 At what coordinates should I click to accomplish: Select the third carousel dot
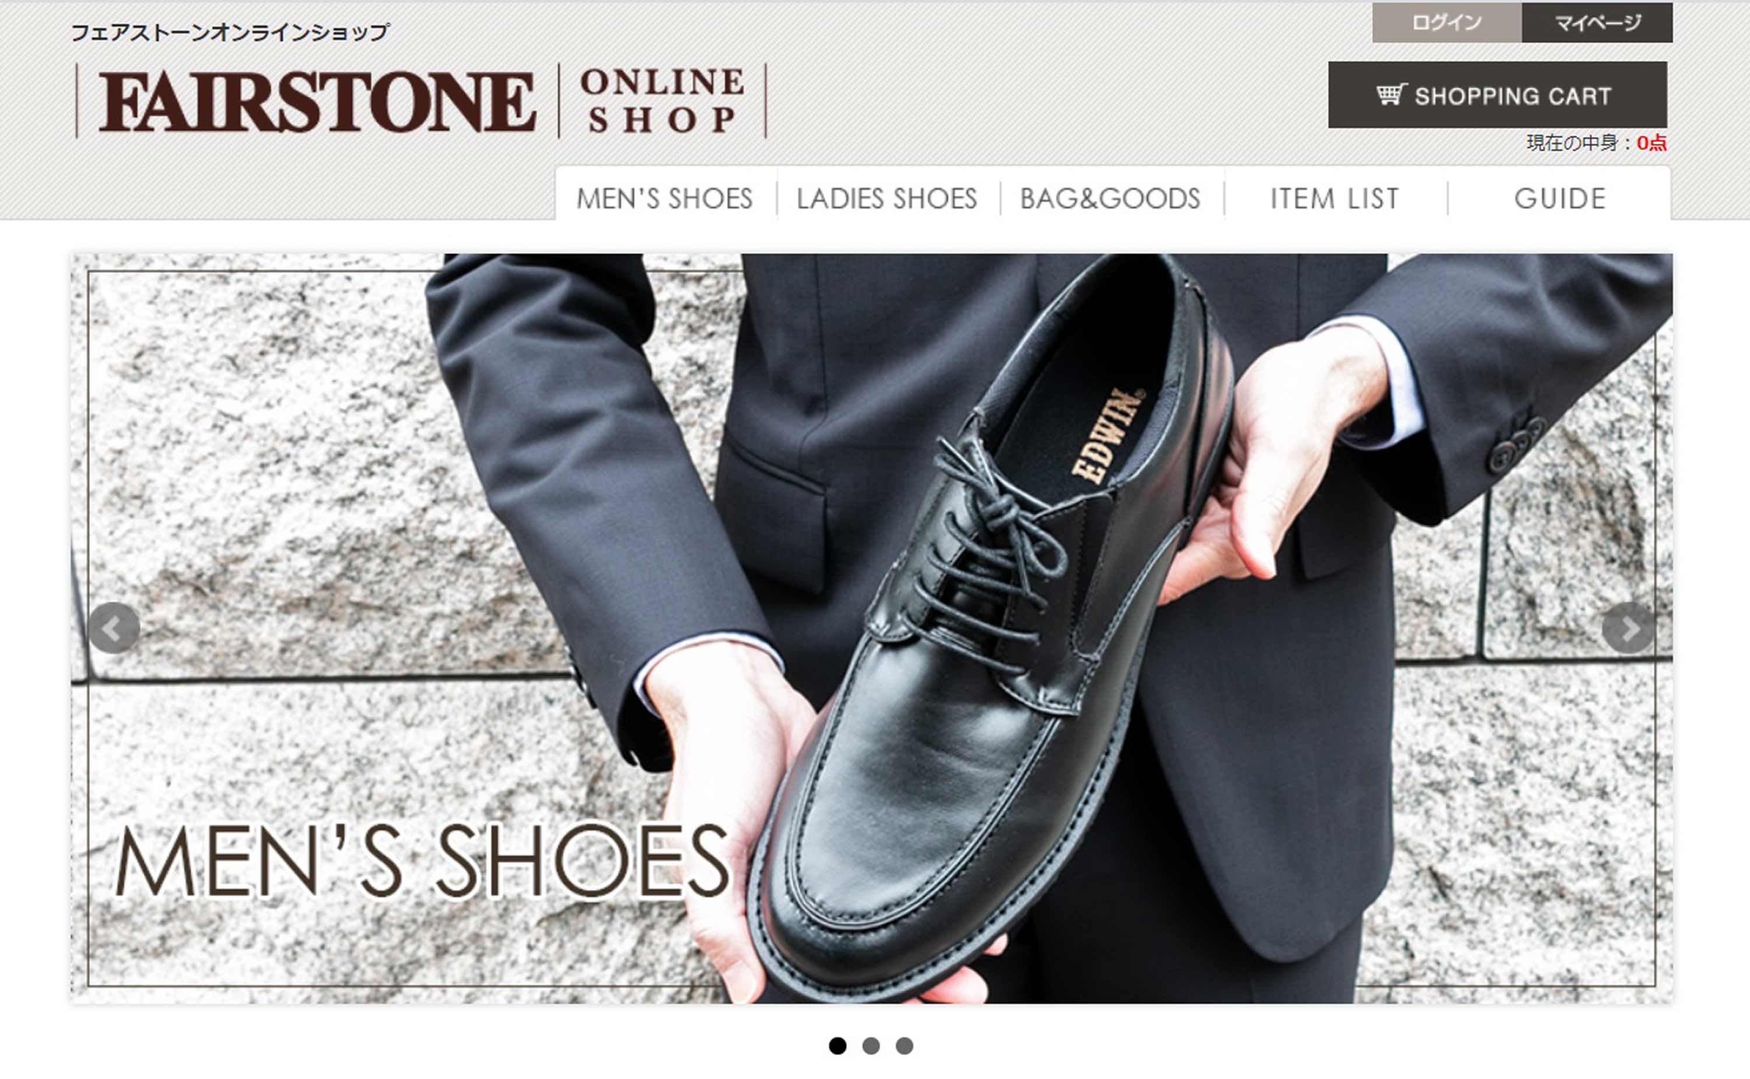coord(904,1045)
